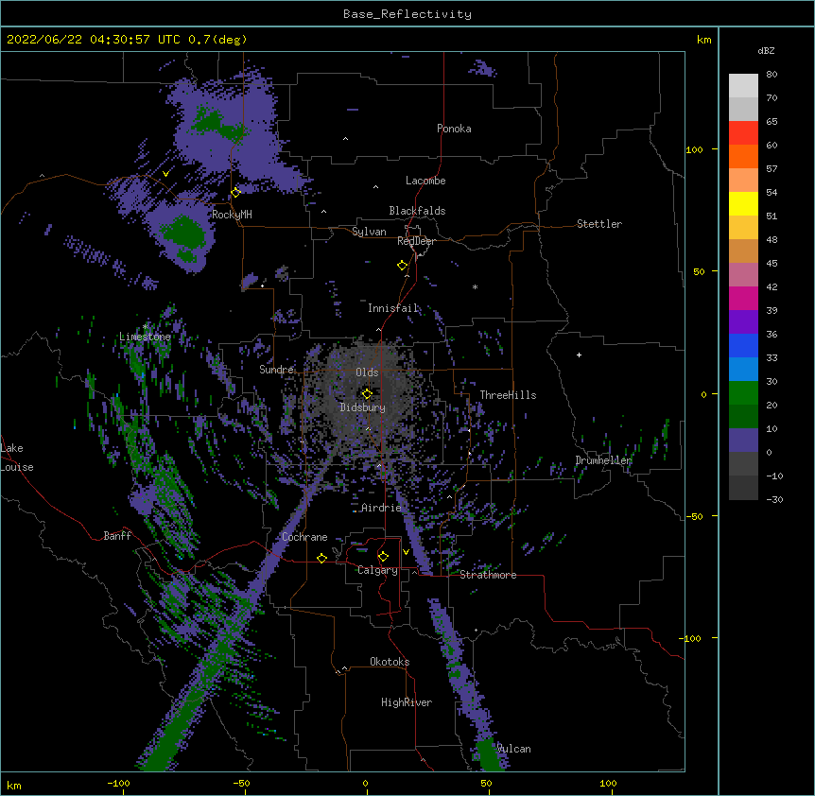Click the Airdrie city label

coord(382,508)
